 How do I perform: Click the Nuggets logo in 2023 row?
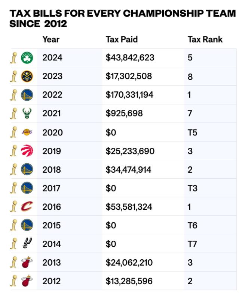click(27, 76)
